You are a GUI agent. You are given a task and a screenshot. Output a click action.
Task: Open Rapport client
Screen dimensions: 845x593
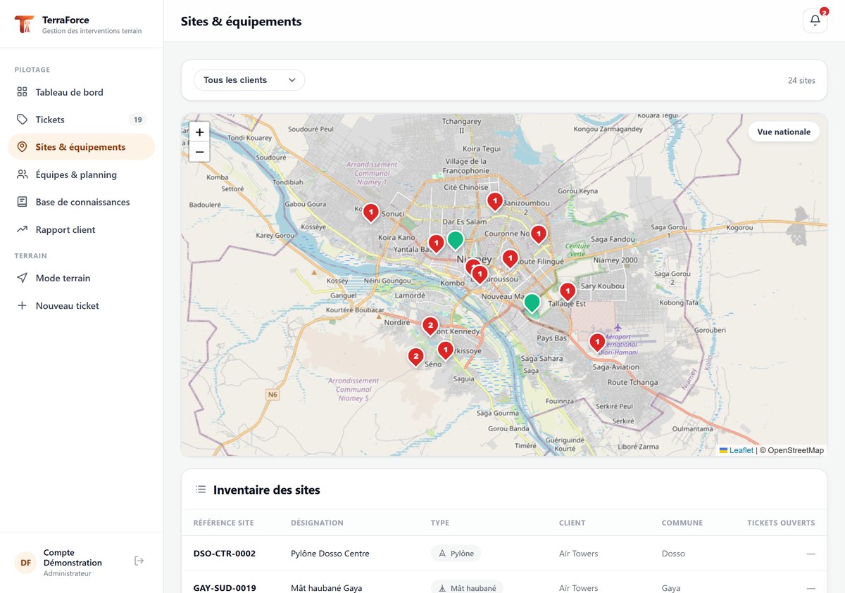81,229
